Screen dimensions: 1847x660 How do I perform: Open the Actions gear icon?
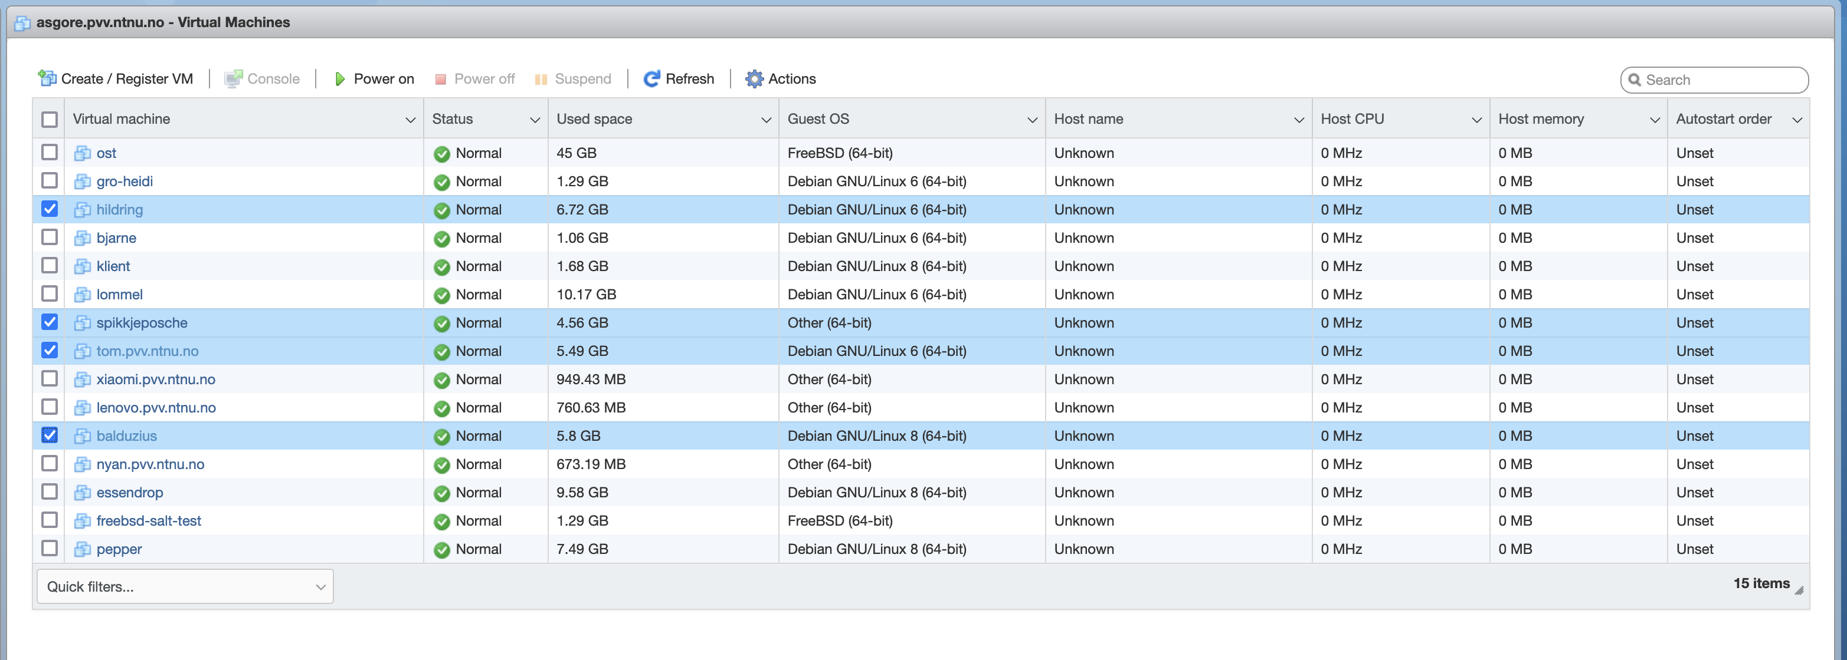pyautogui.click(x=754, y=79)
